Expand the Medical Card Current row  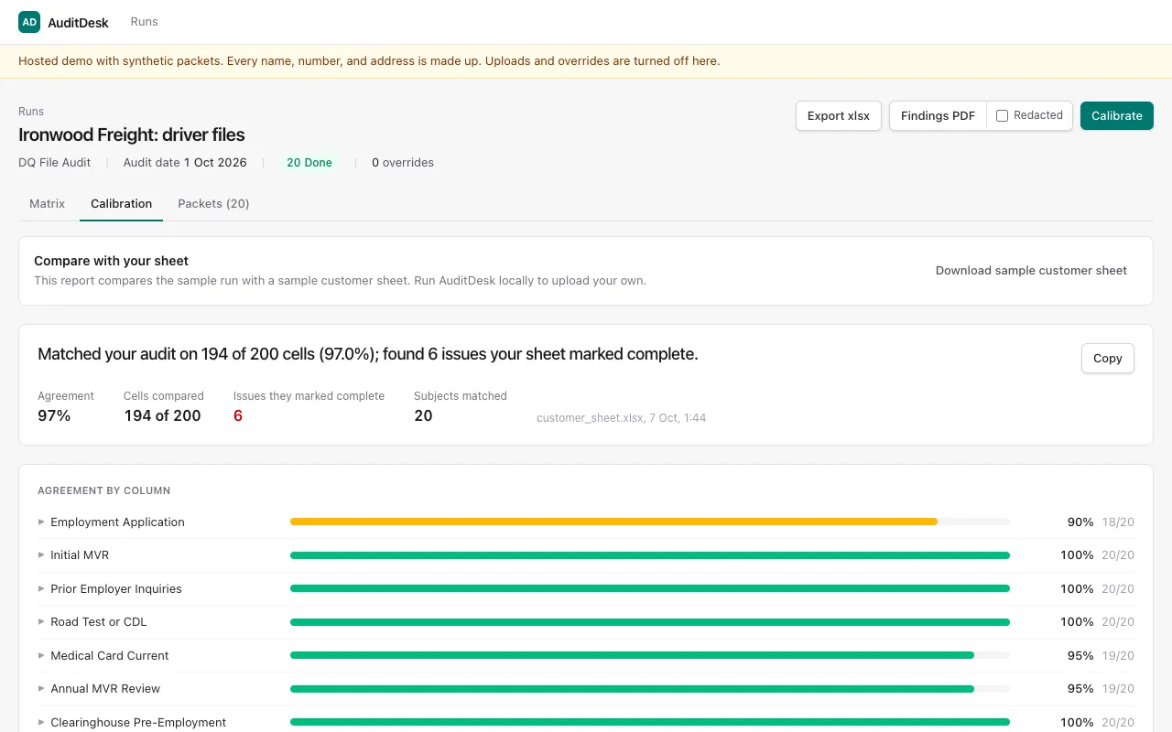coord(586,656)
